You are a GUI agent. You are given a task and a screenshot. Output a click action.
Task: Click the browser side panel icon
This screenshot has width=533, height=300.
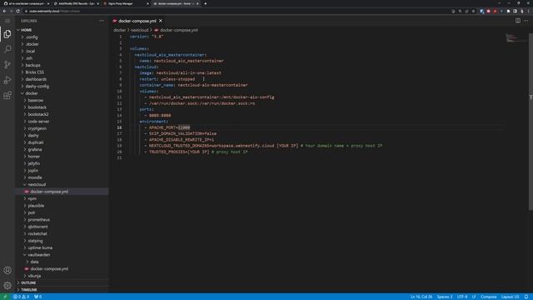click(515, 11)
